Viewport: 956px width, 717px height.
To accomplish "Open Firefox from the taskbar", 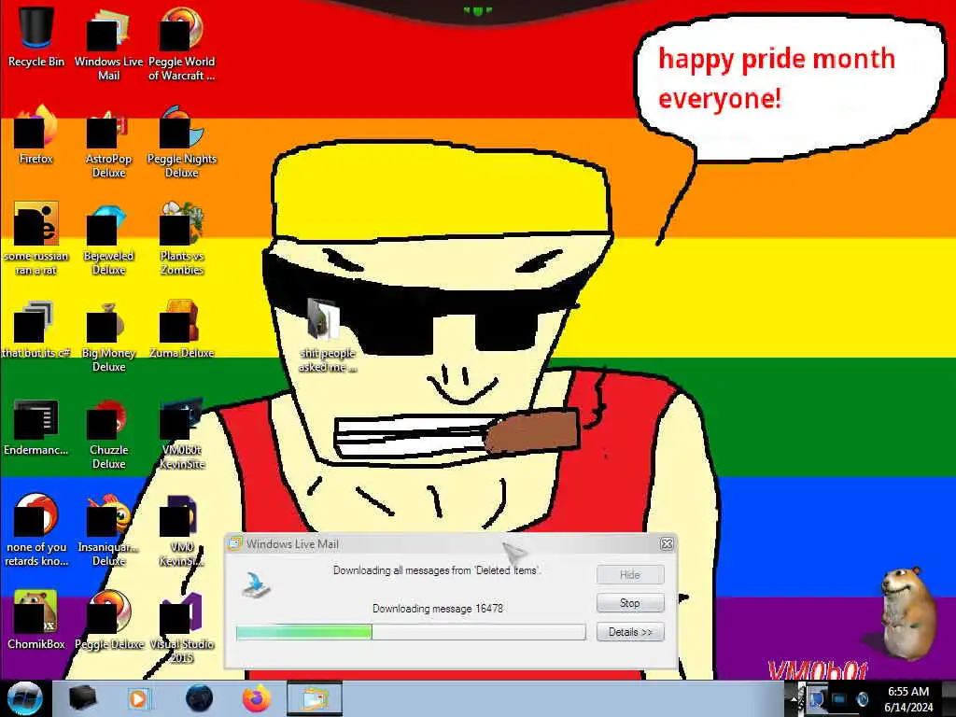I will coord(257,698).
